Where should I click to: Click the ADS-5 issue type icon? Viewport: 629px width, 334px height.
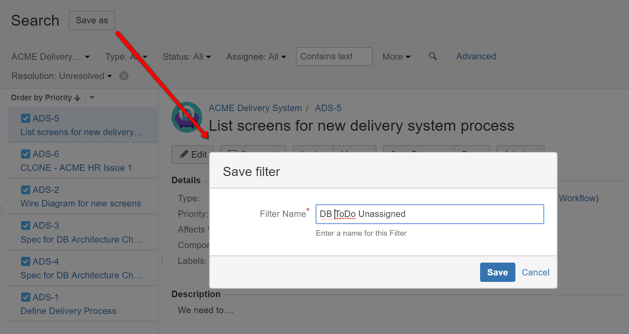click(26, 118)
